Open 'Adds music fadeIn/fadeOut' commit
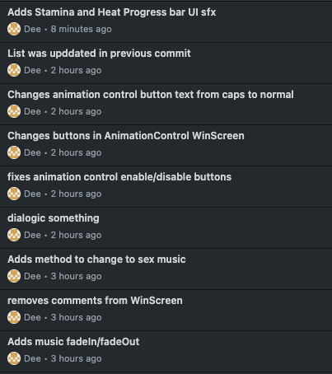Viewport: 332px width, 374px height. click(73, 342)
